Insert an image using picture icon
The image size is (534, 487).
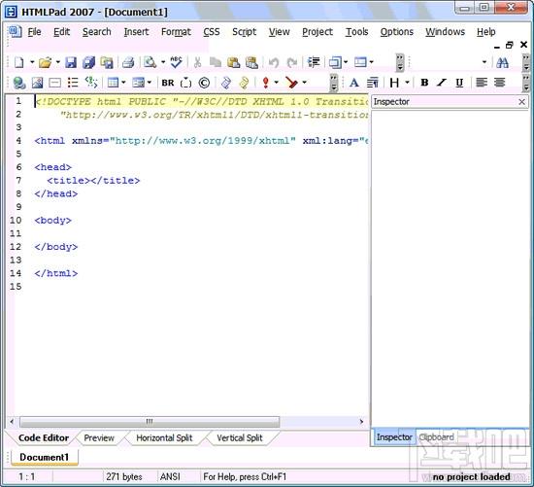pos(37,83)
